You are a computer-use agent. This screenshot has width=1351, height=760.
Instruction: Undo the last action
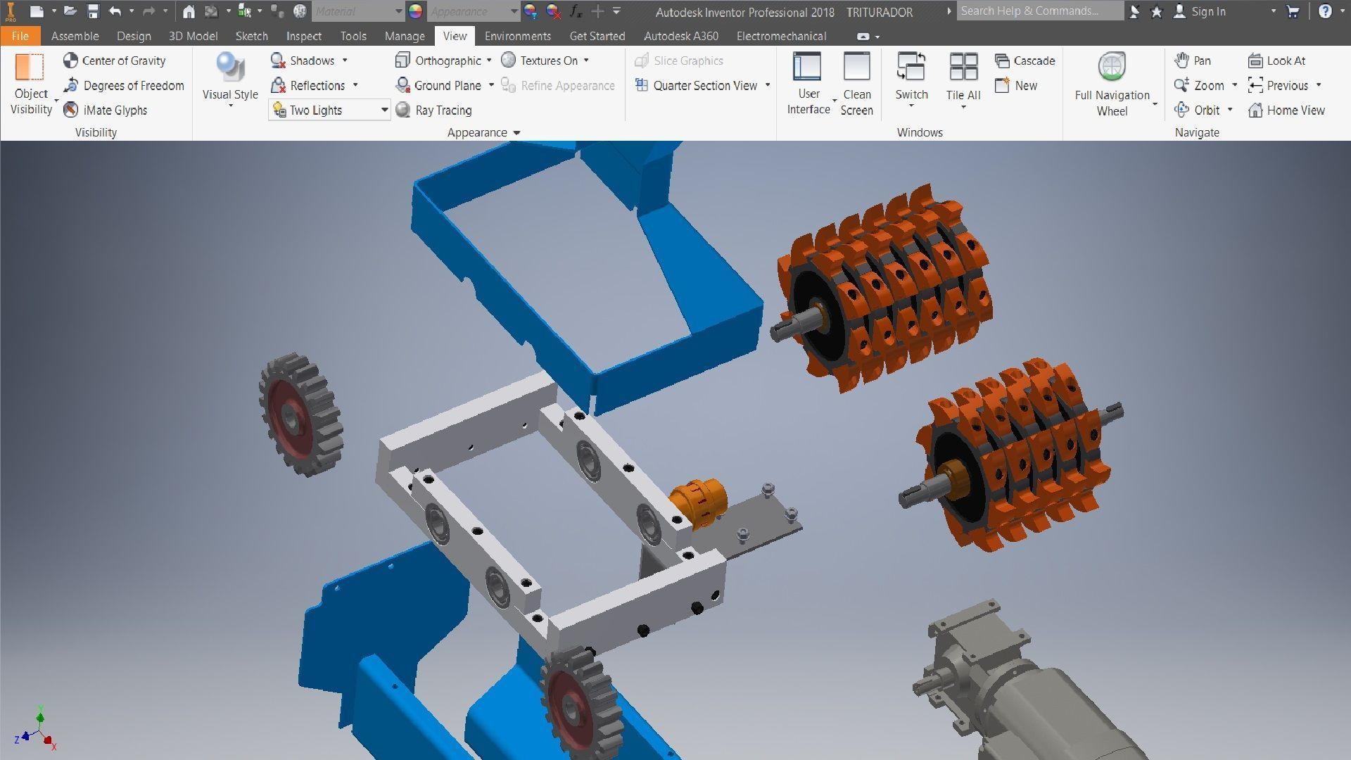point(115,11)
